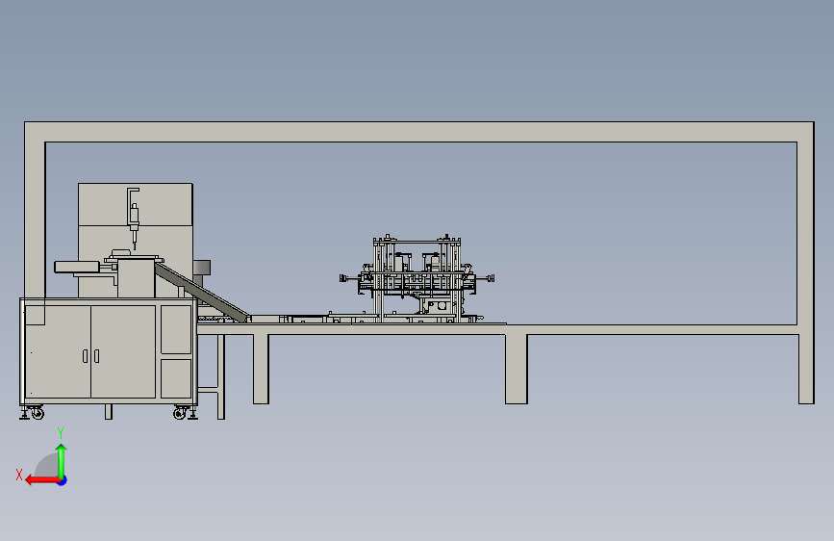Select the cabinet's left door panel
Screen dimensions: 834x541
(x=58, y=351)
